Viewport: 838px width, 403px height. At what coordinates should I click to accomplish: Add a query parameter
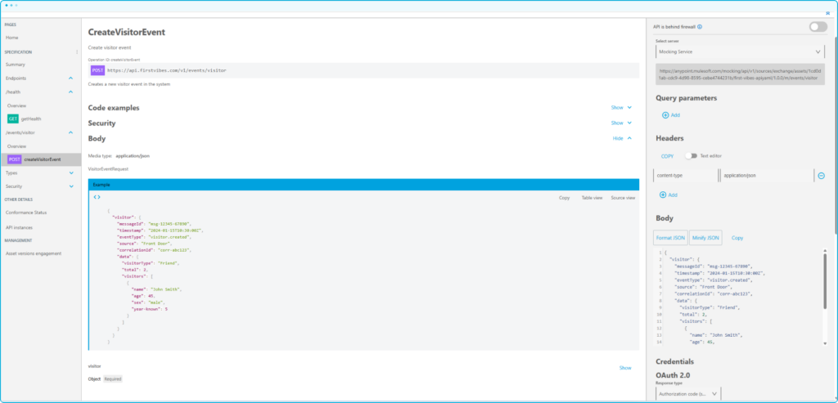click(671, 114)
